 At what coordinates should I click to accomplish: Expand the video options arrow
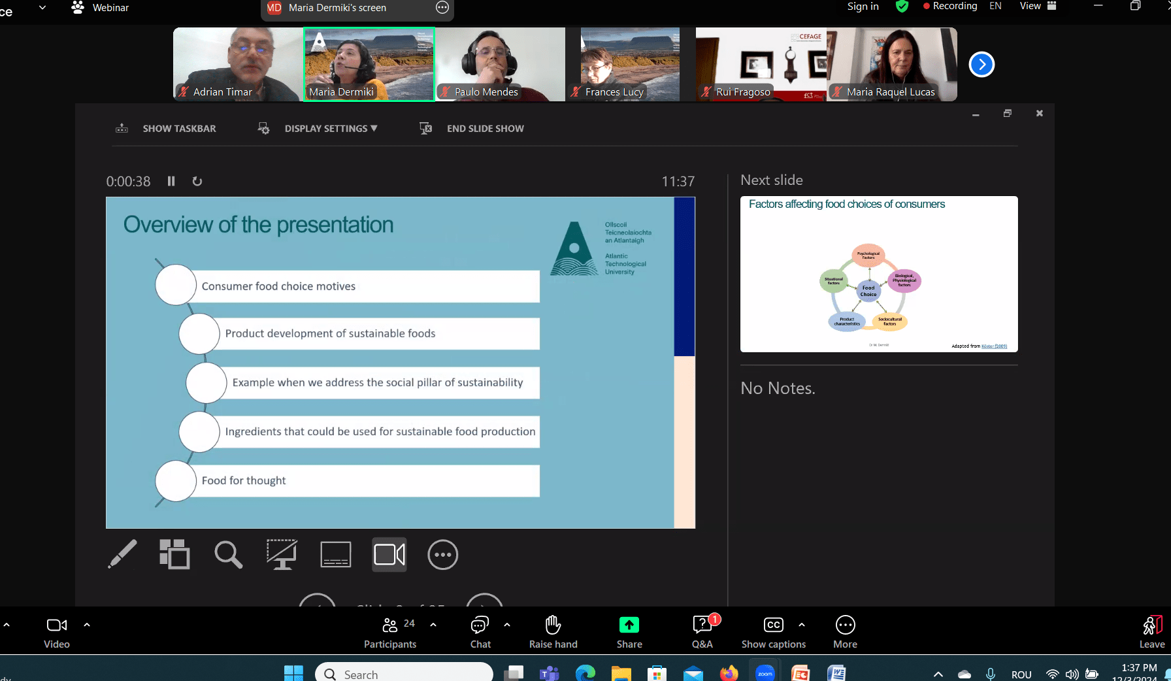[87, 625]
